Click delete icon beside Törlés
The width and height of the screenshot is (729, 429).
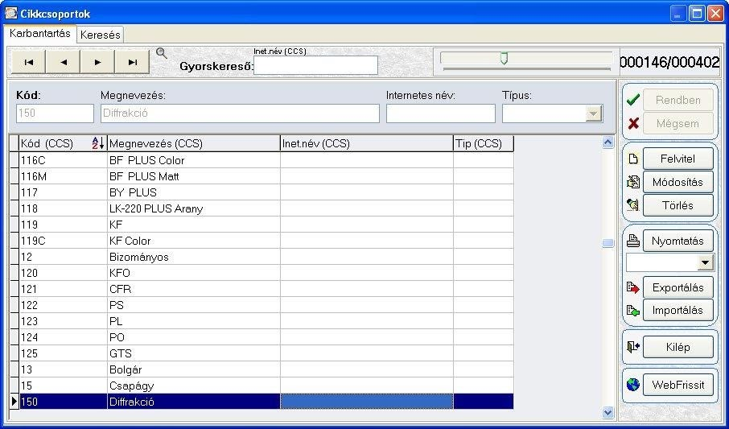point(632,204)
